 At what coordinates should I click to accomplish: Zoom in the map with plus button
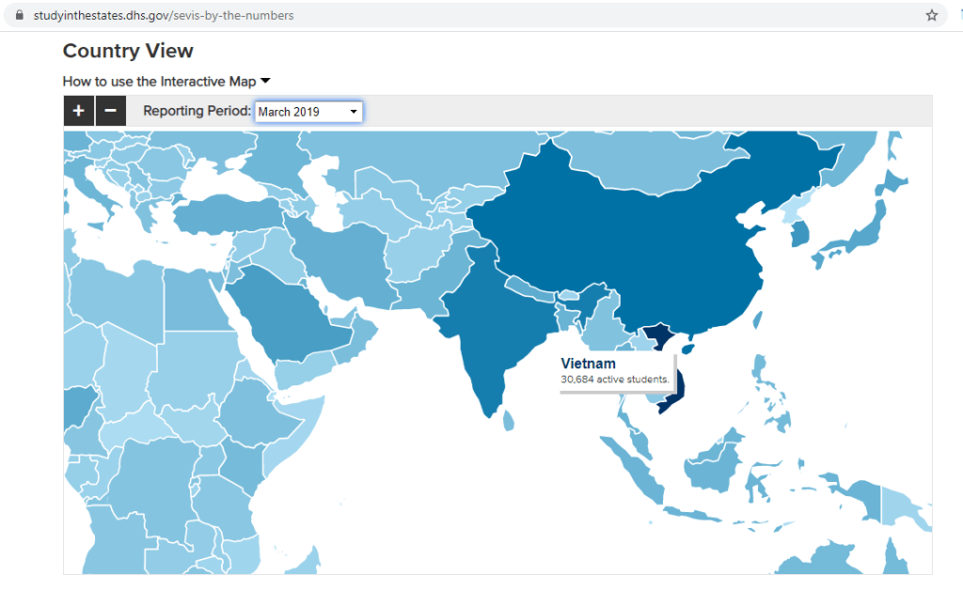click(x=78, y=111)
